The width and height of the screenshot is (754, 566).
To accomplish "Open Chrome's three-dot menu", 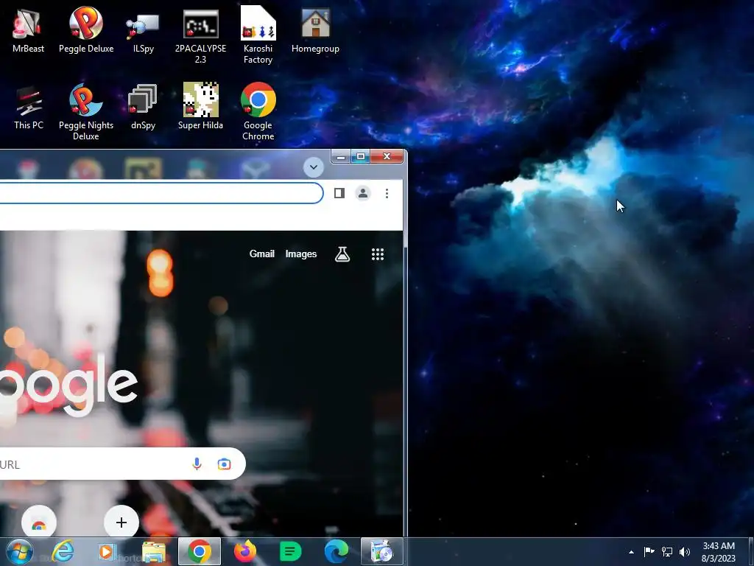I will click(387, 194).
